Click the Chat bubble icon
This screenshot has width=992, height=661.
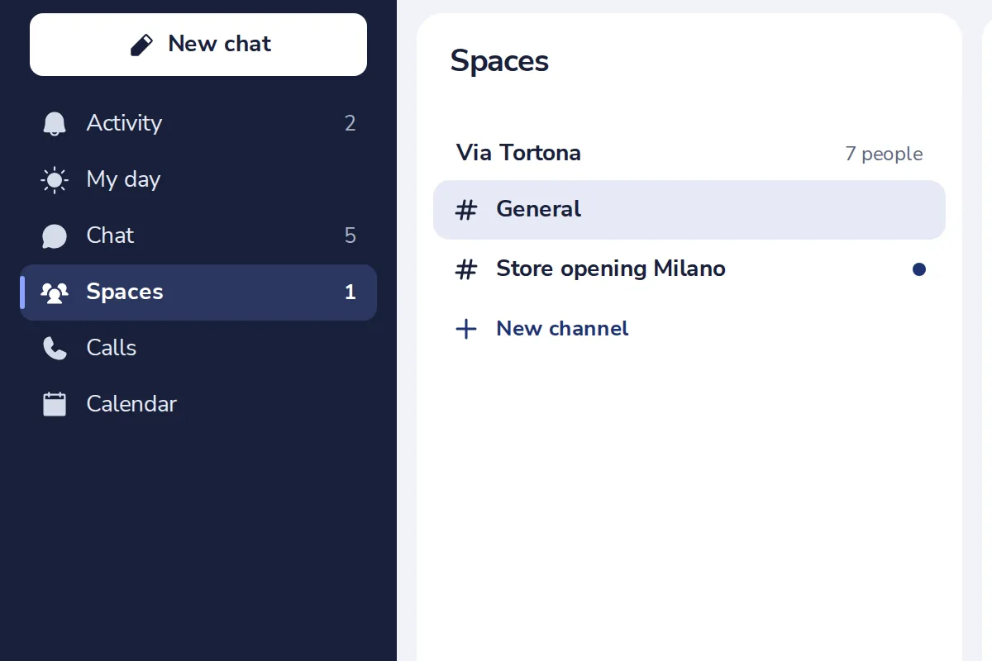[55, 236]
